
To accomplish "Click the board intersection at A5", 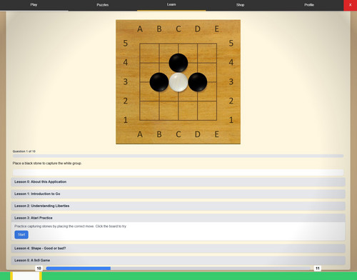I will pos(140,44).
